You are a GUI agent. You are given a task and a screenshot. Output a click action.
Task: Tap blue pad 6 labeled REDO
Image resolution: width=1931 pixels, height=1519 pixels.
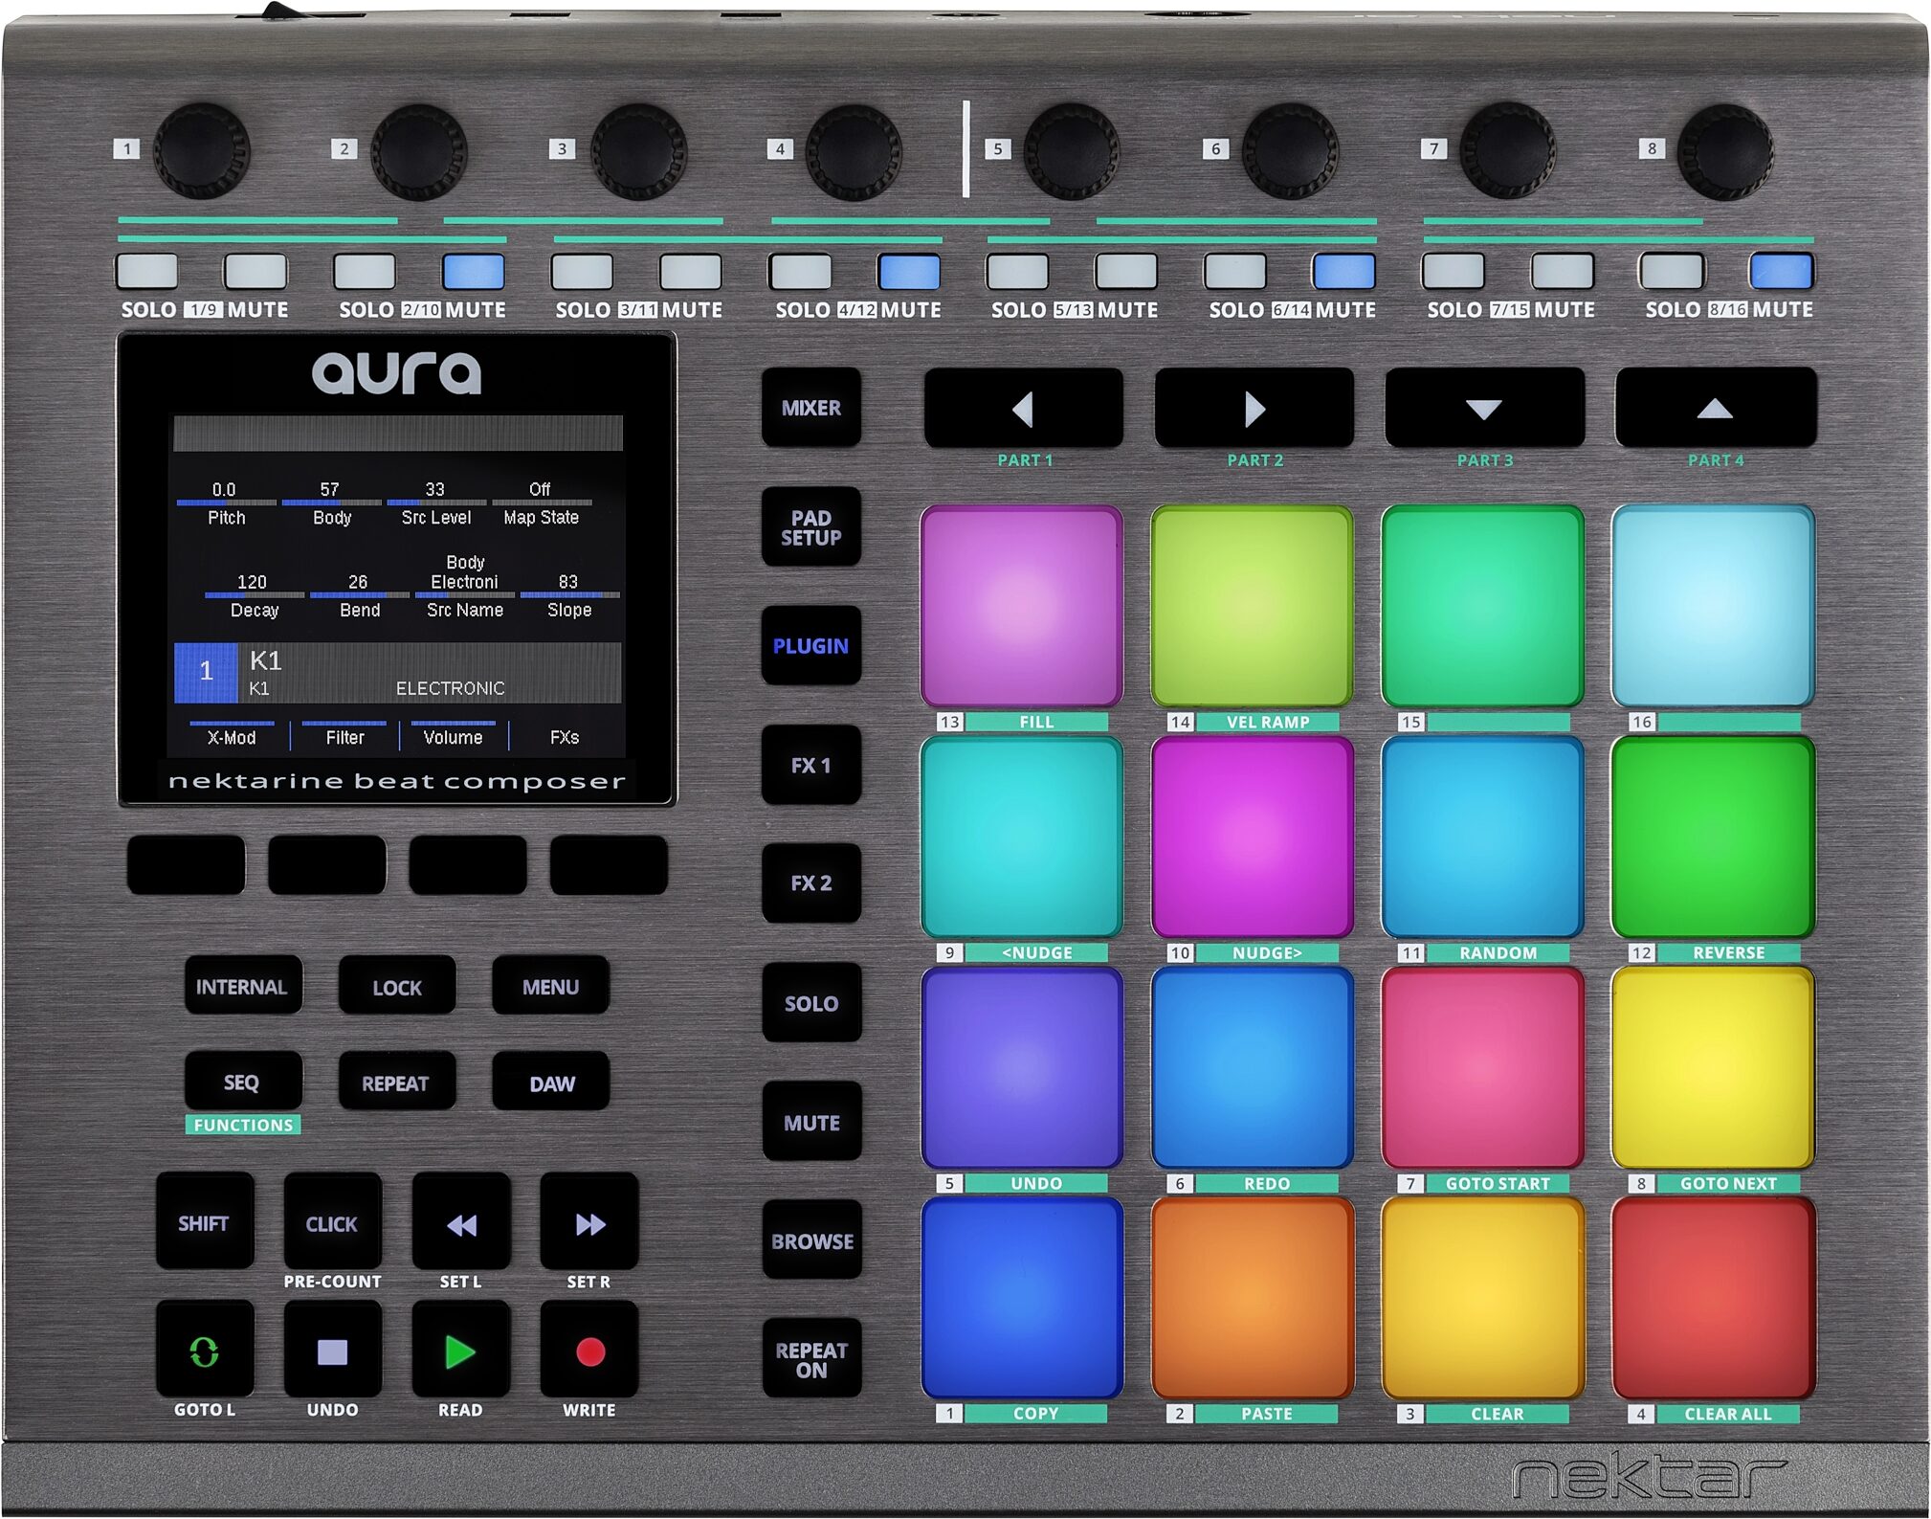tap(1253, 1067)
